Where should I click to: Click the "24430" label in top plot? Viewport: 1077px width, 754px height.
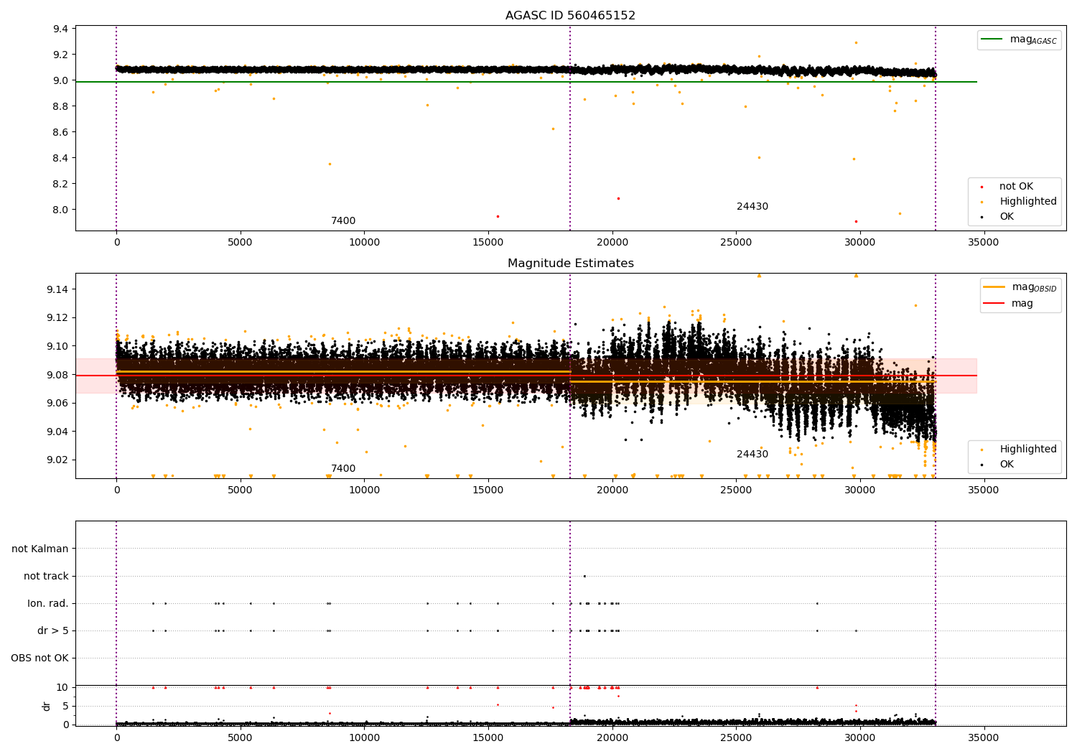pos(752,207)
